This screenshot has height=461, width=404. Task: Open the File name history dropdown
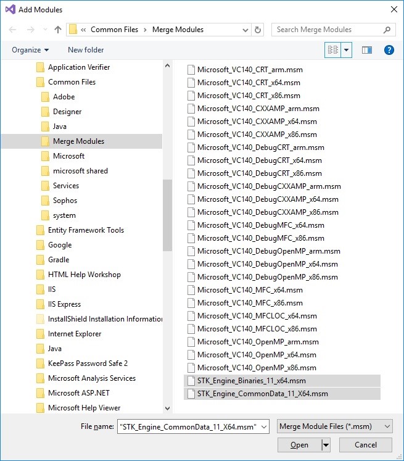pyautogui.click(x=264, y=426)
